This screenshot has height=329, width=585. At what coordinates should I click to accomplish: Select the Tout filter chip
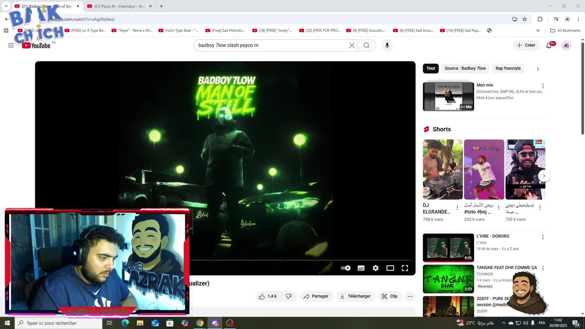[x=431, y=69]
